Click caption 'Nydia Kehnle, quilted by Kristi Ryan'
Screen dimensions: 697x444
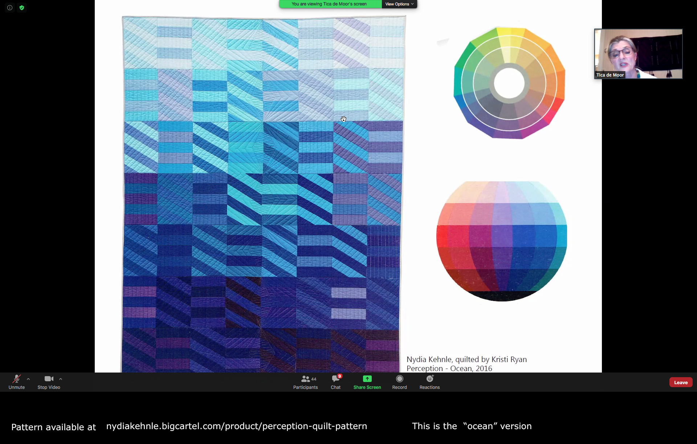466,359
